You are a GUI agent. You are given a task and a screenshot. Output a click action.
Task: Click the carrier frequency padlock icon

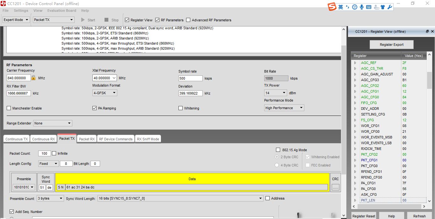33,78
